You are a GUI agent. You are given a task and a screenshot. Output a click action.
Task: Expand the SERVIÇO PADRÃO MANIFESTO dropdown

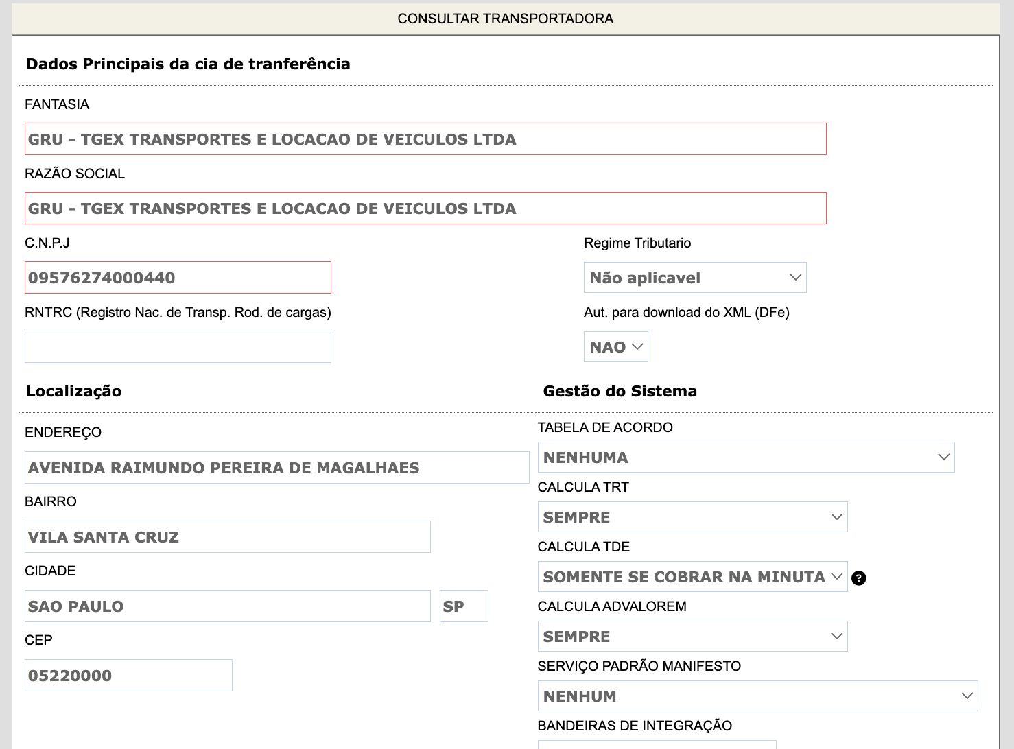coord(757,696)
